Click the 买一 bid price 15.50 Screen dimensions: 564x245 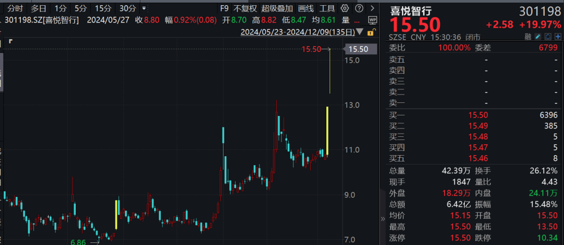(478, 115)
